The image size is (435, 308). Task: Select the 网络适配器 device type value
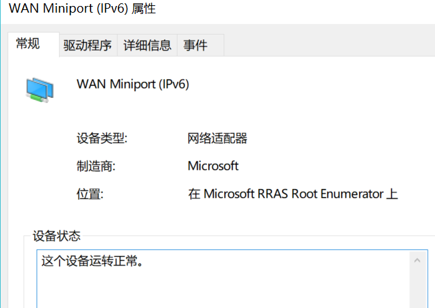tap(217, 138)
